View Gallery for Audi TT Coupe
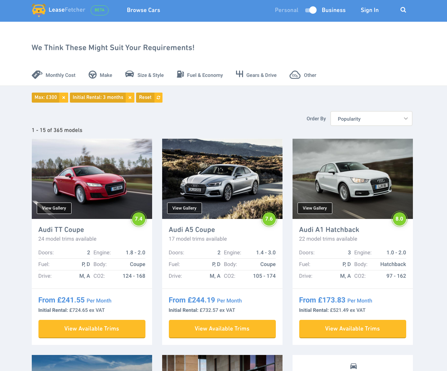 (54, 208)
